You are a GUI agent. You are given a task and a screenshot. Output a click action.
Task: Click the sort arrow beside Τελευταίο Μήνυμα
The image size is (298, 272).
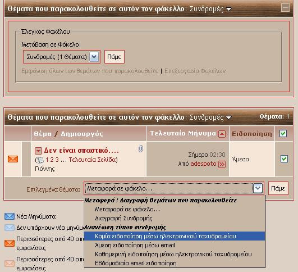pyautogui.click(x=222, y=134)
